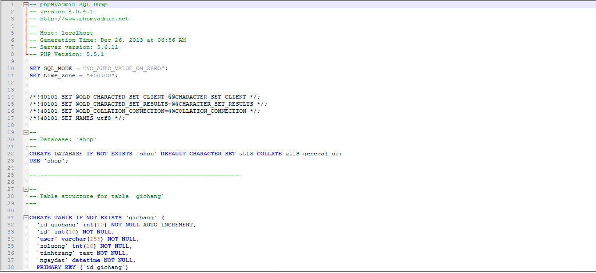
Task: Collapse the Table structure comment fold
Action: tap(26, 189)
